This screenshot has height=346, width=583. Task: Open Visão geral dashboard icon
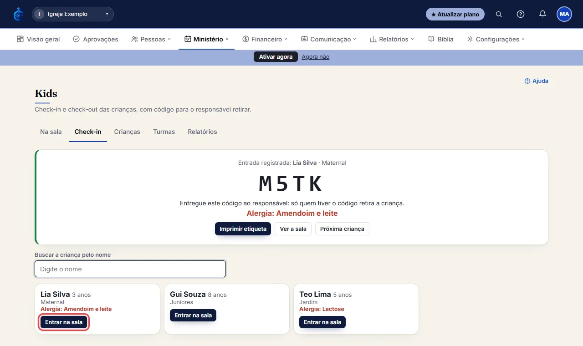(x=20, y=39)
